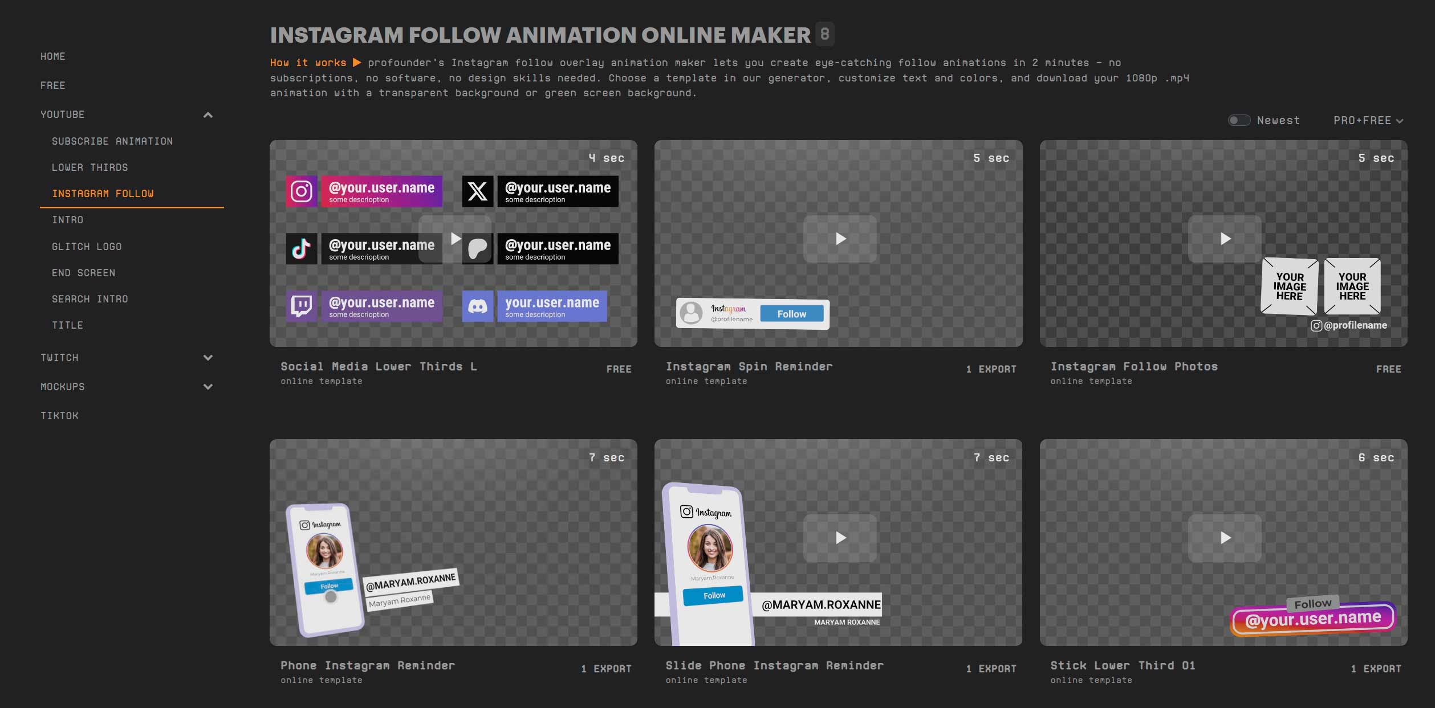1435x708 pixels.
Task: Click the blue Follow button in Spin Reminder
Action: tap(791, 314)
